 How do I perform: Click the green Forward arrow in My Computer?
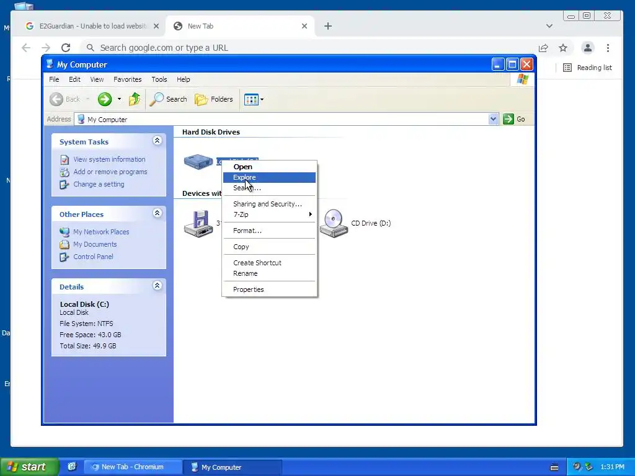coord(104,99)
